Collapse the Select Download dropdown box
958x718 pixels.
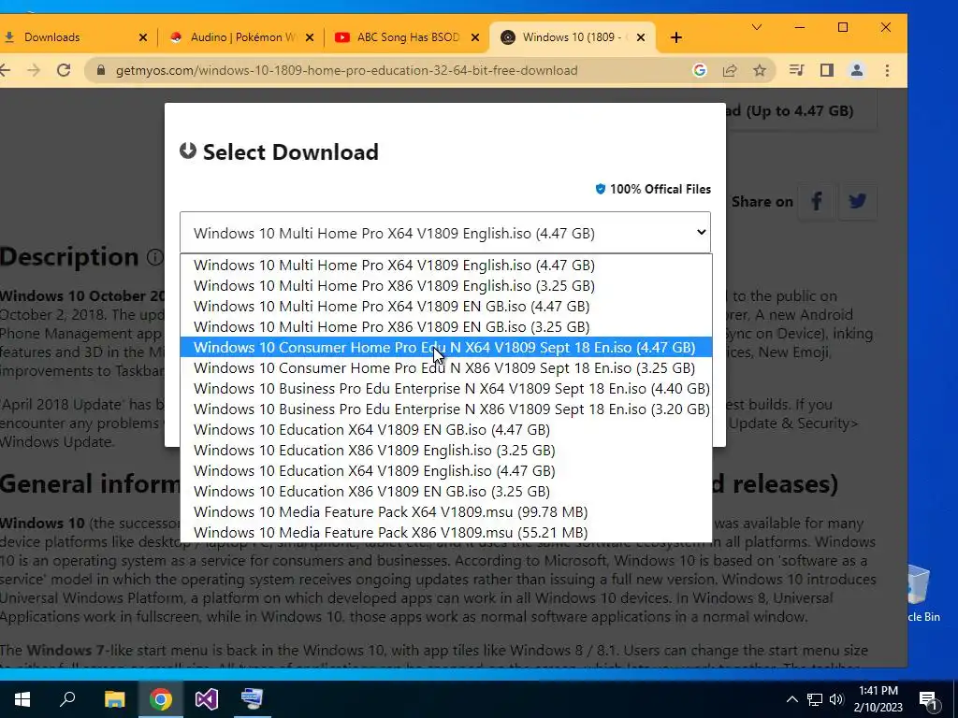click(444, 233)
